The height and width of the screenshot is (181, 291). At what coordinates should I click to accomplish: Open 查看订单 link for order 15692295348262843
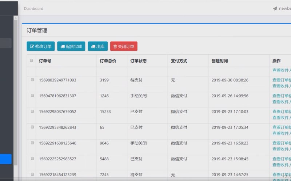pos(282,127)
